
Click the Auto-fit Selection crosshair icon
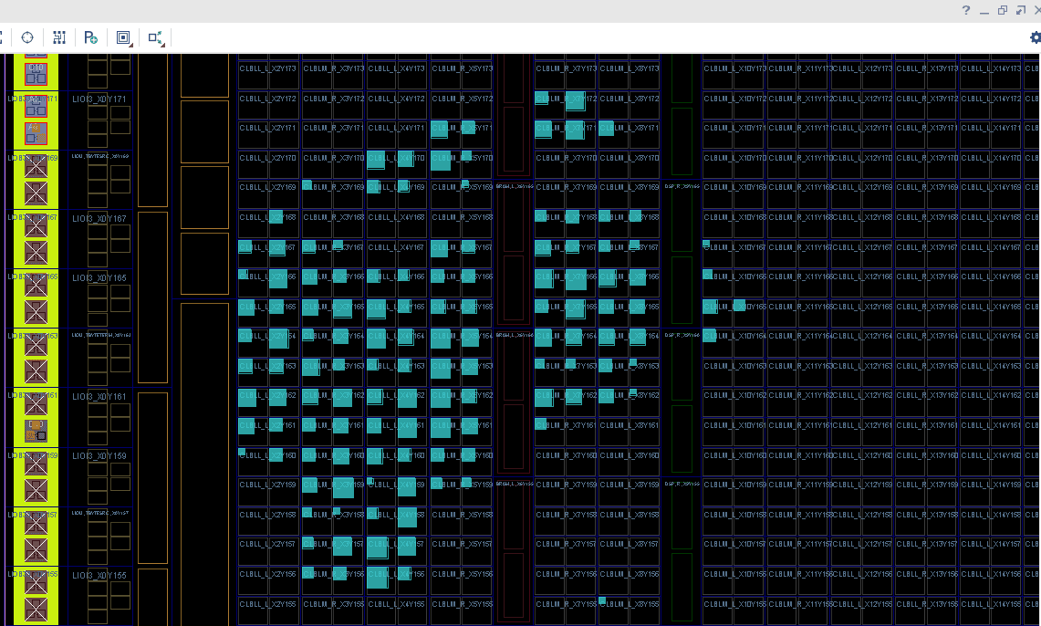pos(27,37)
